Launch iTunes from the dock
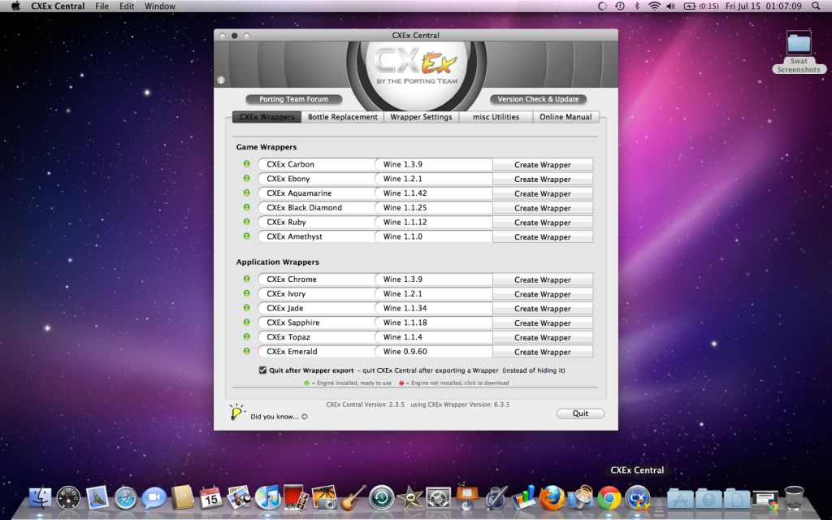The height and width of the screenshot is (520, 832). tap(268, 498)
